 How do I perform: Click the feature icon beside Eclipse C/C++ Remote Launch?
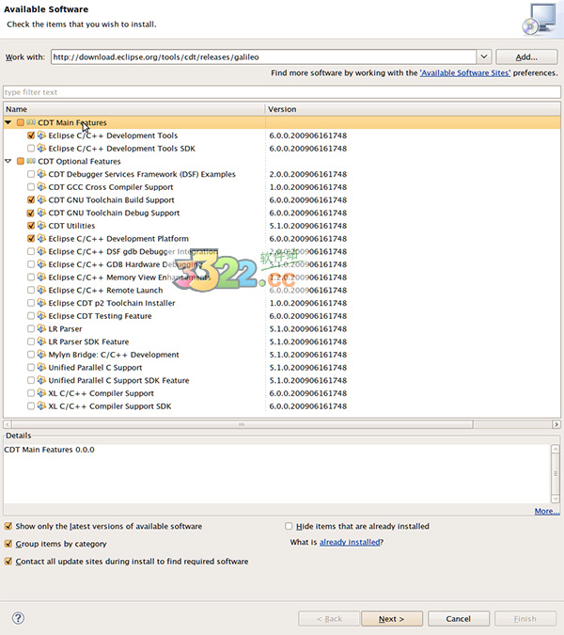[x=41, y=290]
